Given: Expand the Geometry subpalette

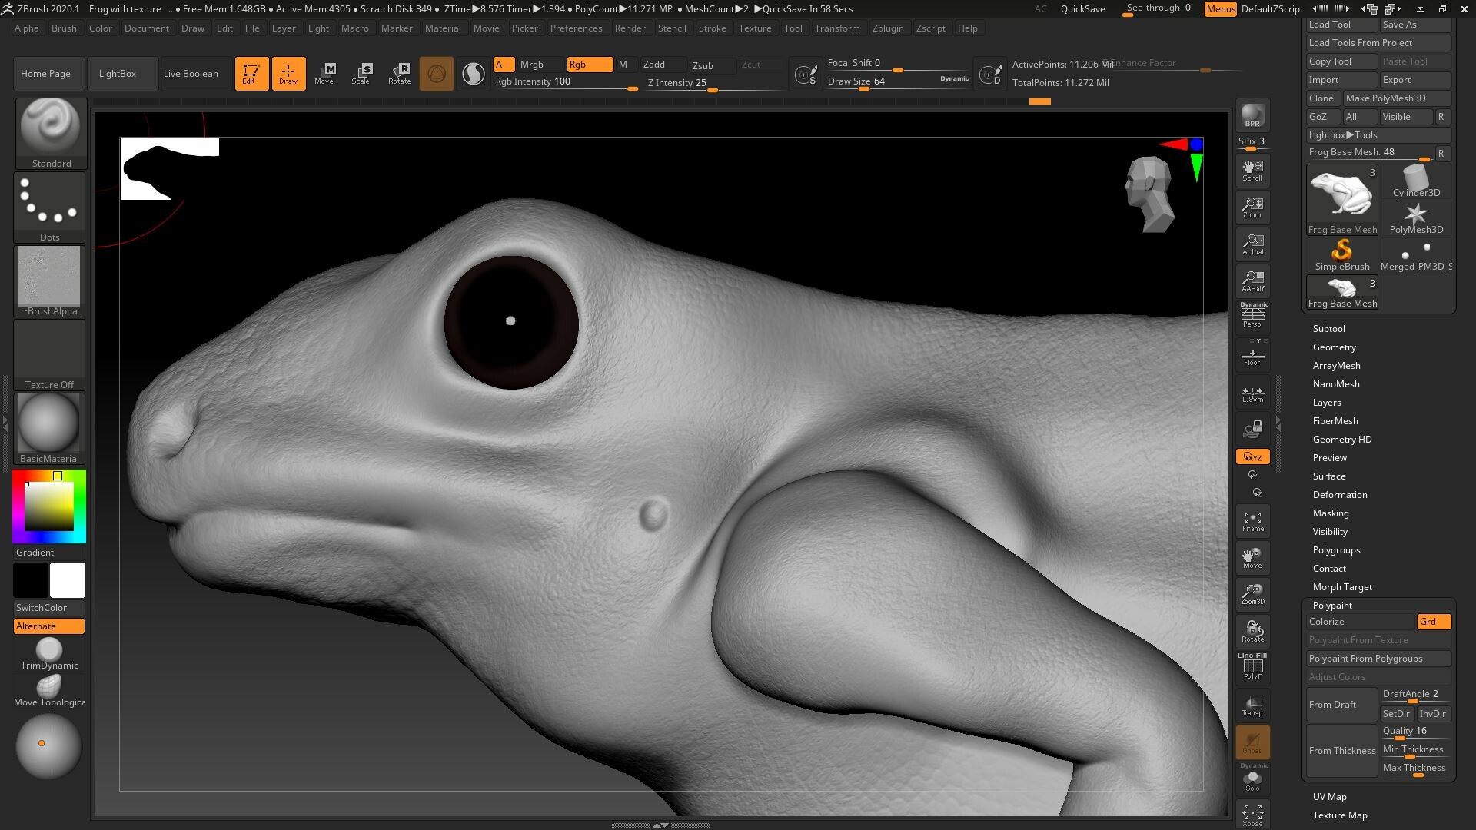Looking at the screenshot, I should click(x=1335, y=347).
